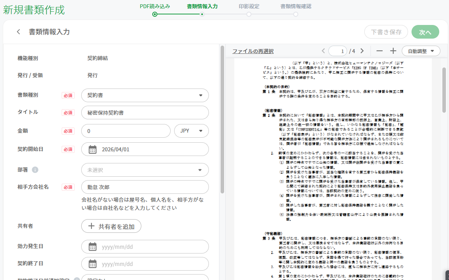Click the form panel vertical scrollbar
Viewport: 449px width, 280px height.
[222, 120]
